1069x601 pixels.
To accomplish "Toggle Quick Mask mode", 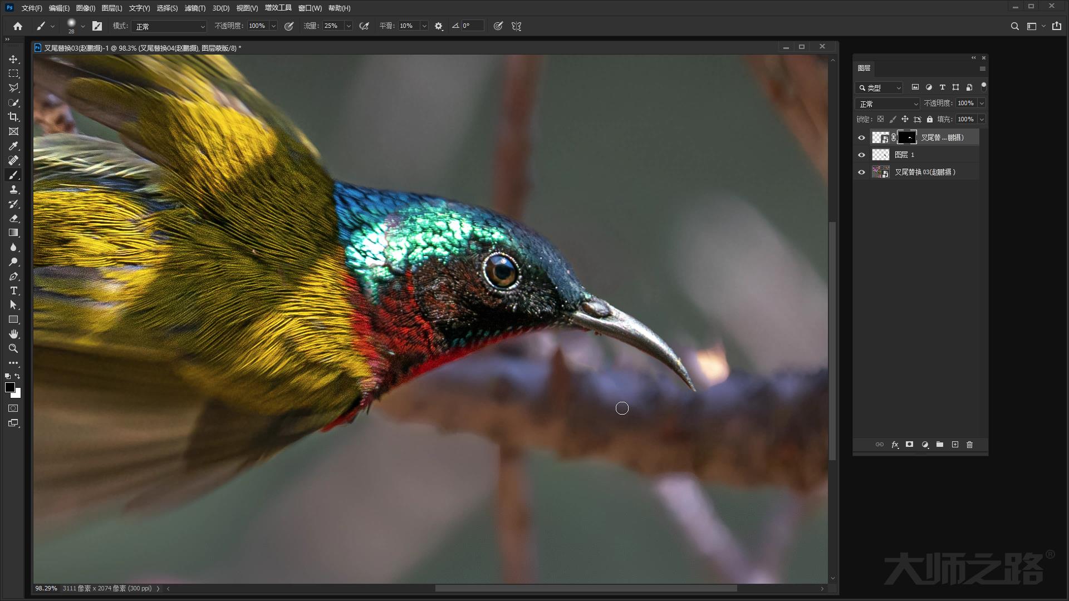I will [x=13, y=408].
